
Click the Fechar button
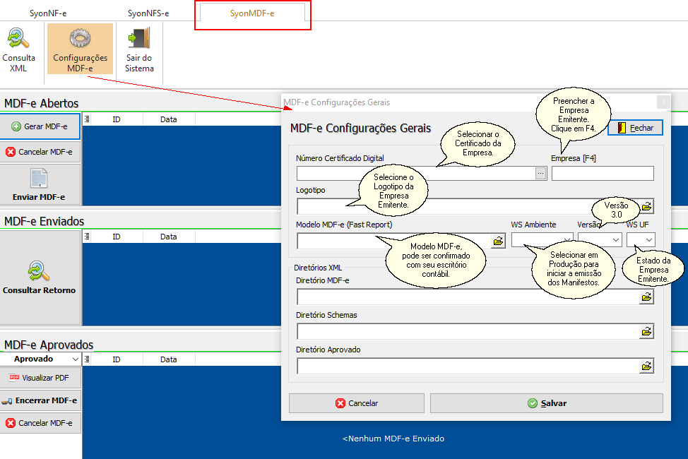pyautogui.click(x=635, y=128)
